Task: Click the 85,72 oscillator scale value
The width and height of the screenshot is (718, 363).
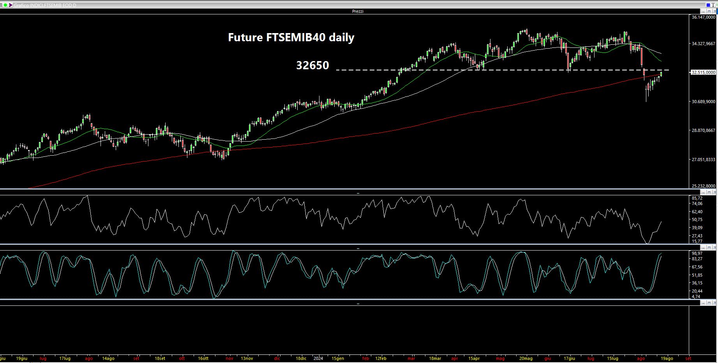Action: [x=697, y=198]
